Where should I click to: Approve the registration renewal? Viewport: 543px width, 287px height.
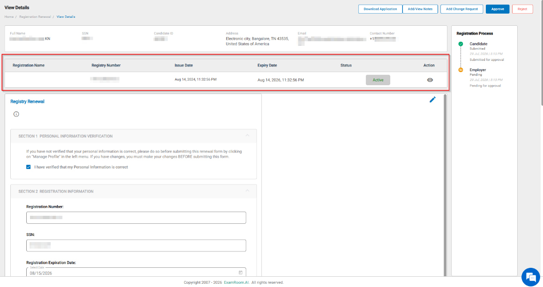tap(497, 9)
